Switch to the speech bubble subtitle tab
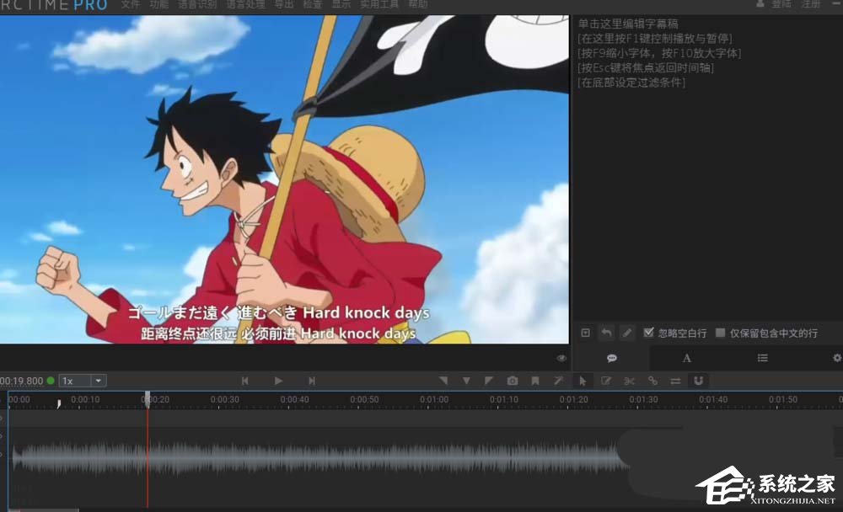 (x=611, y=358)
